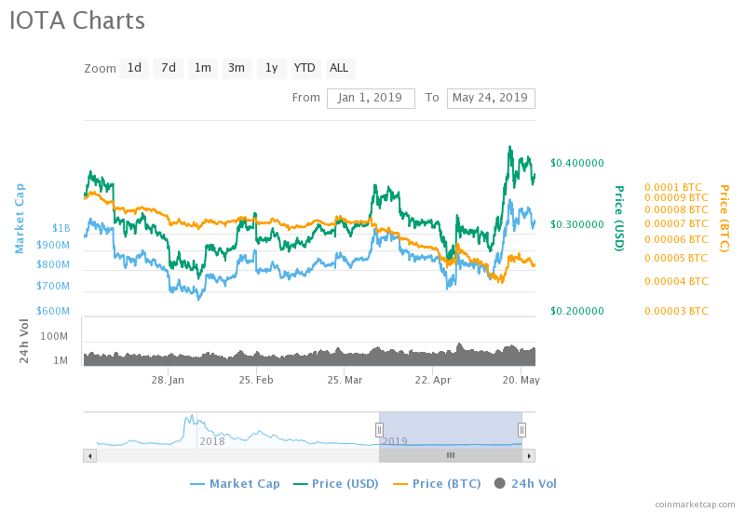Click the 0.00004 BTC axis label
745x512 pixels.
click(676, 282)
